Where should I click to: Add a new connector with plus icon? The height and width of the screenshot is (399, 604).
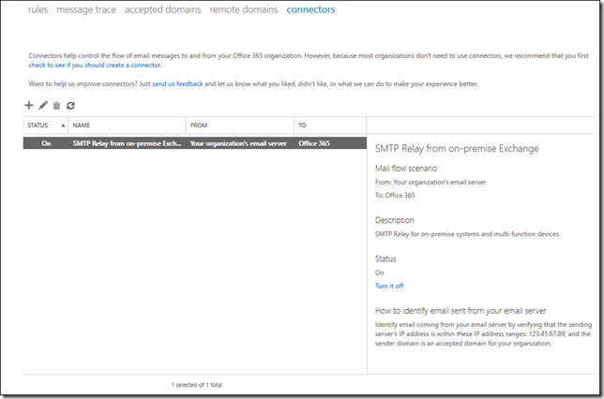pyautogui.click(x=29, y=105)
